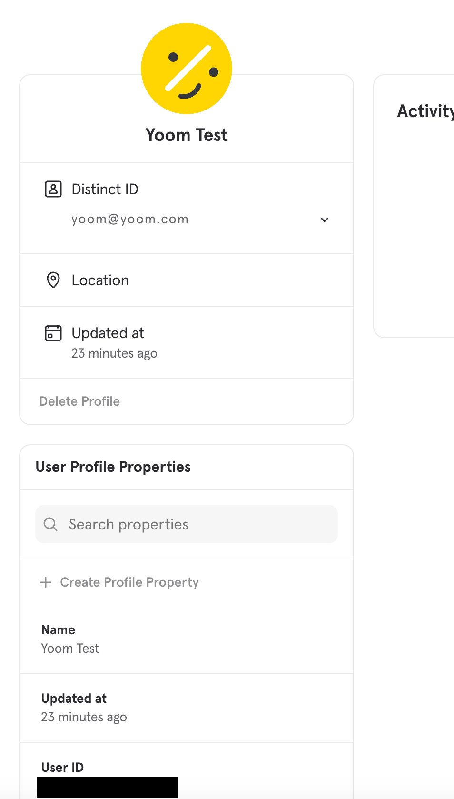Screen dimensions: 454x799
Task: Open the Location row
Action: click(x=187, y=280)
